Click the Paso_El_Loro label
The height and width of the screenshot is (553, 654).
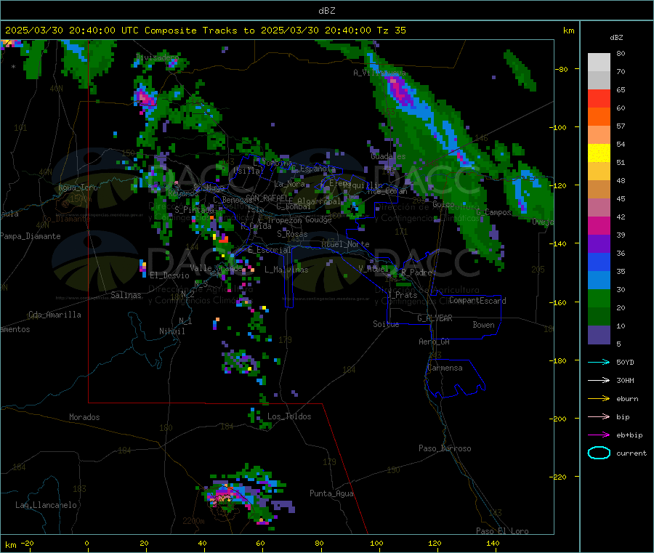[x=502, y=531]
